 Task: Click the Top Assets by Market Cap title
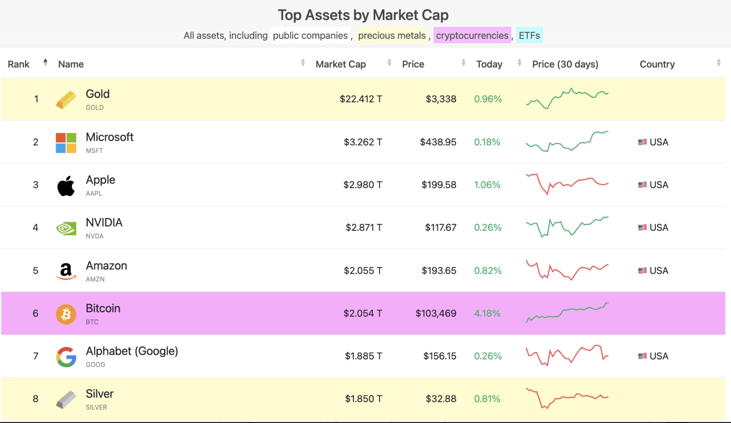[x=363, y=15]
